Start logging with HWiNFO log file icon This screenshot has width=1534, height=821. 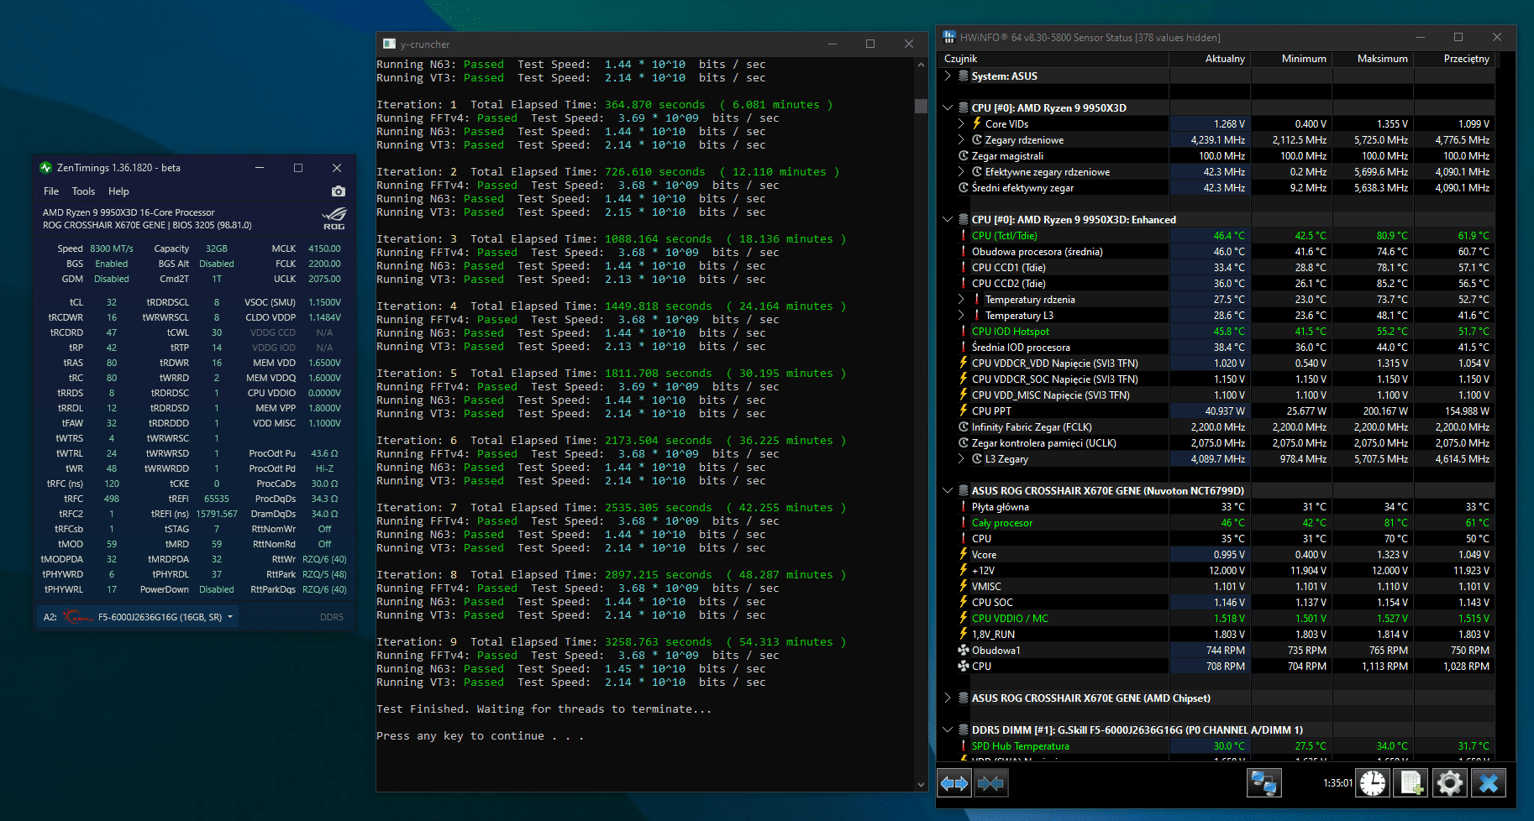click(x=1411, y=783)
